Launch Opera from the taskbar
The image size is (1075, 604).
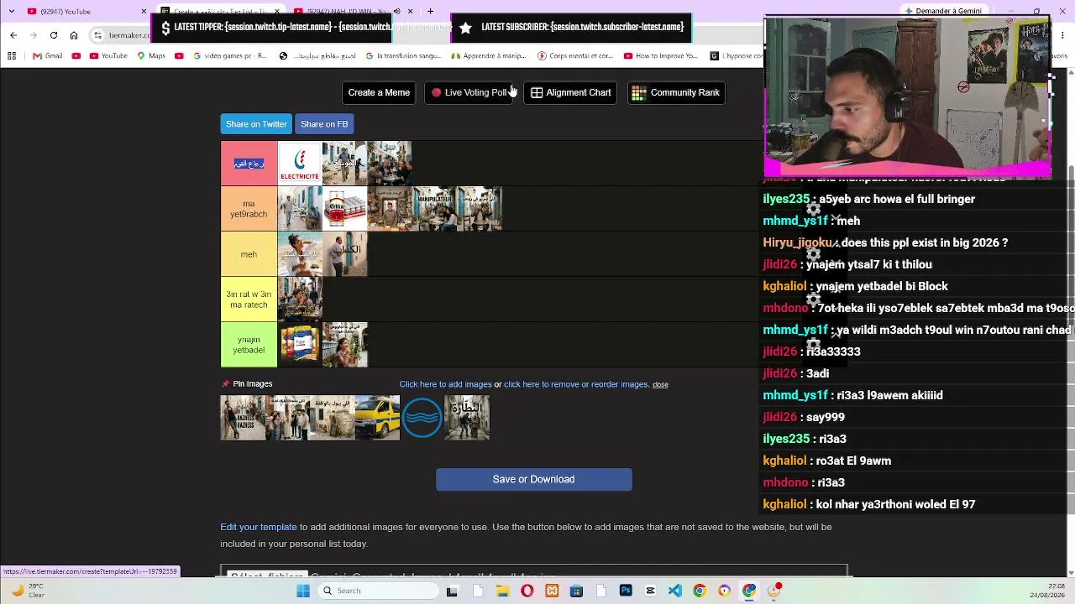527,591
